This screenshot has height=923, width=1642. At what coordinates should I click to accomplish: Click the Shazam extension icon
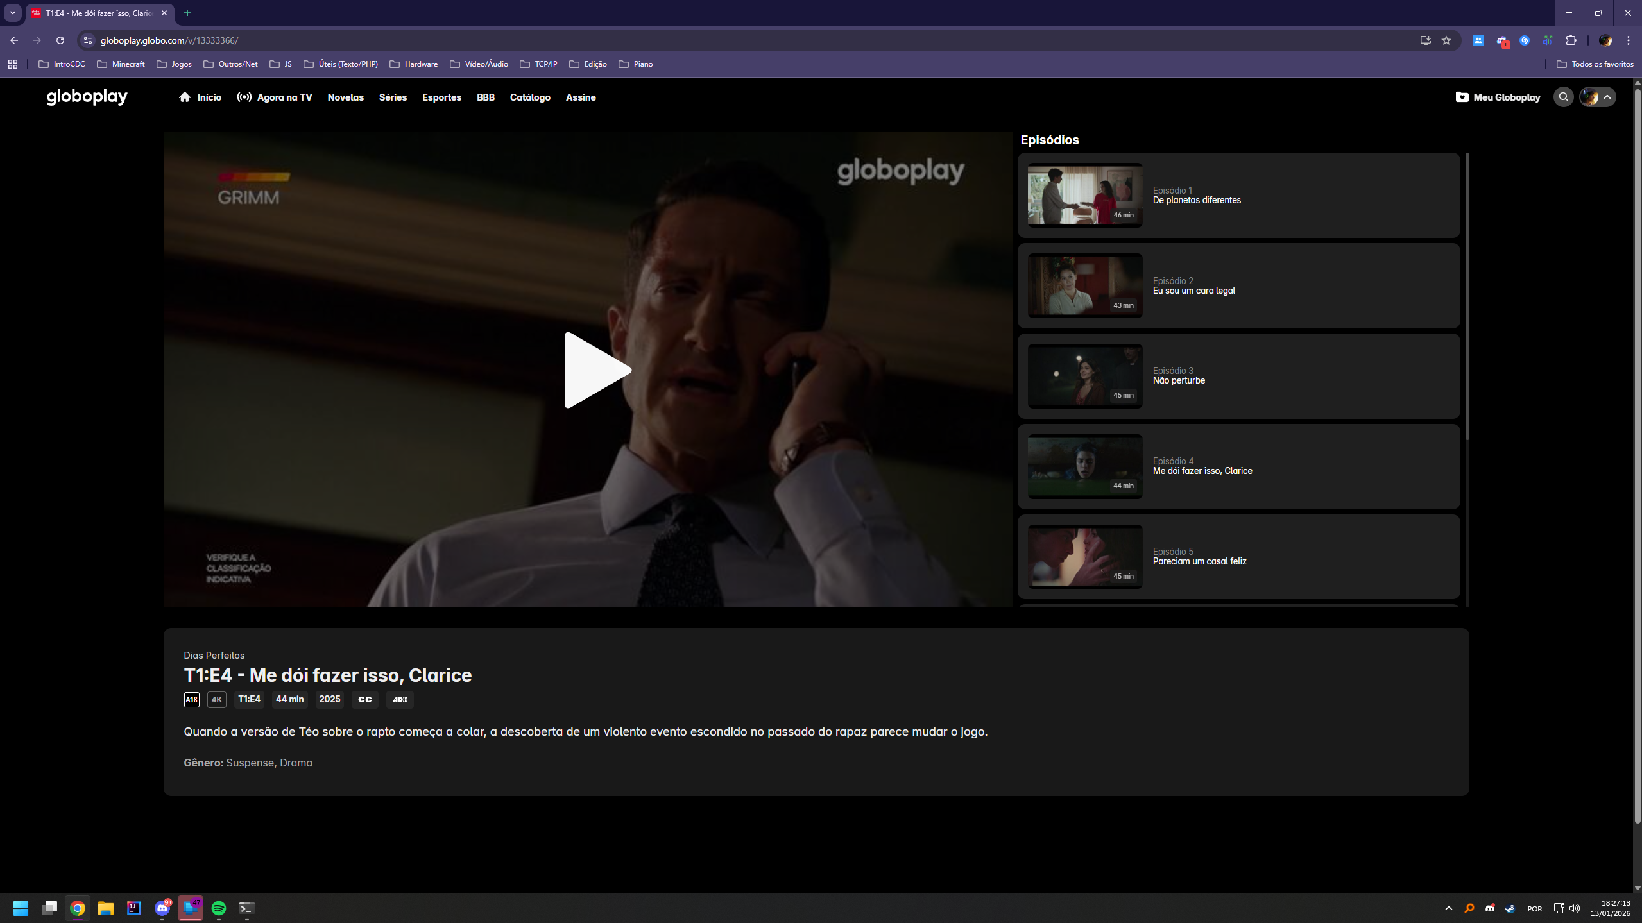[1525, 40]
